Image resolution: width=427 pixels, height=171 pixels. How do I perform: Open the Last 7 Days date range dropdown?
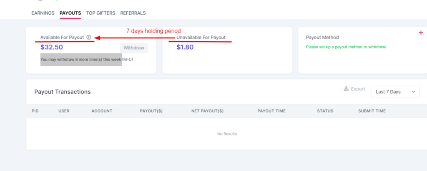tap(395, 92)
